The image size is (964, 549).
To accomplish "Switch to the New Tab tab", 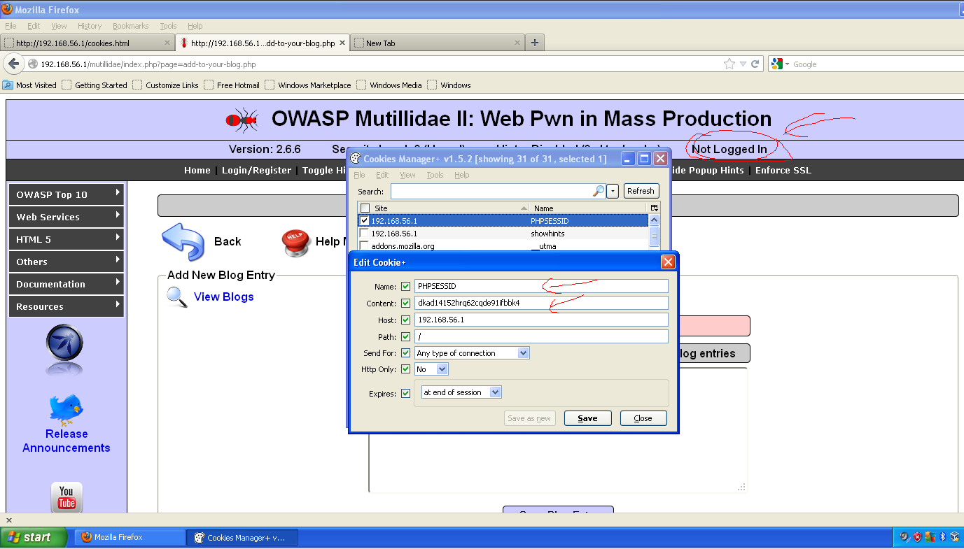I will point(438,43).
